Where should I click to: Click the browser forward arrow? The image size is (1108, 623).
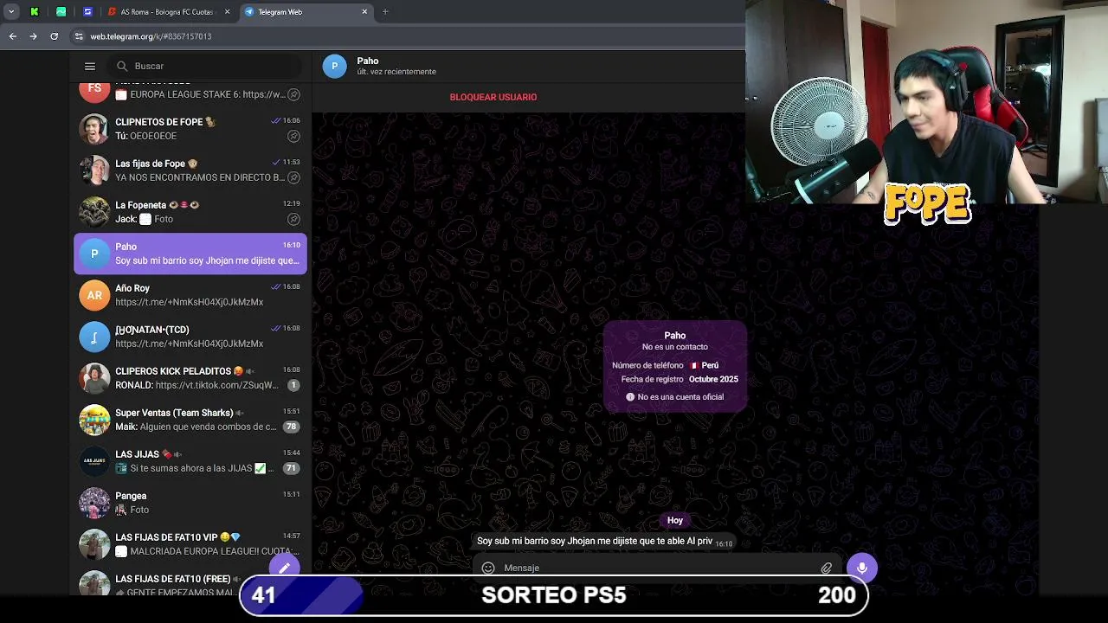33,36
